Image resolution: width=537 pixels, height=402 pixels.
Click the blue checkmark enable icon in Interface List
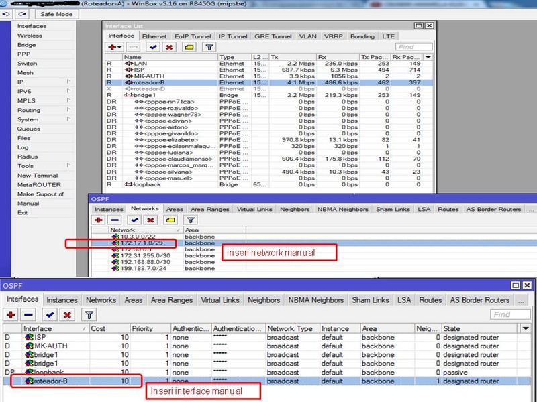pyautogui.click(x=153, y=47)
